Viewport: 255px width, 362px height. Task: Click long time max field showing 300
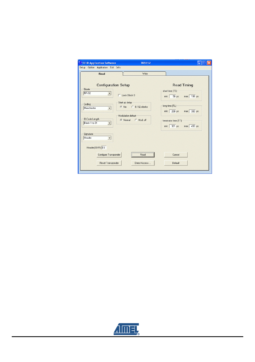pyautogui.click(x=192, y=111)
